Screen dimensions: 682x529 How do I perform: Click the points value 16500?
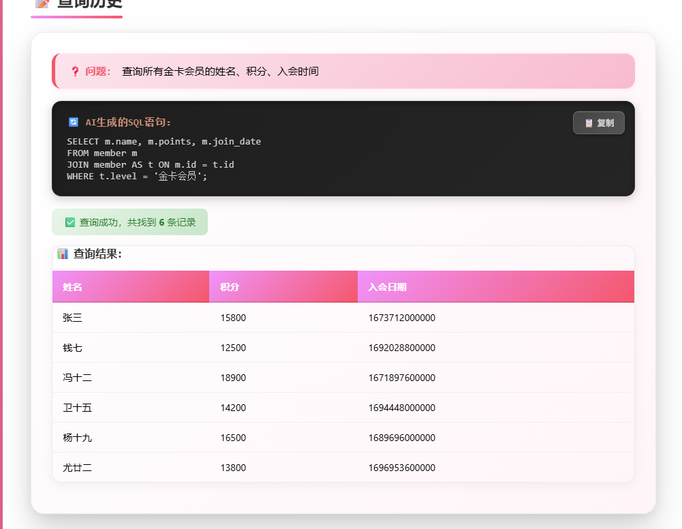[x=233, y=438]
